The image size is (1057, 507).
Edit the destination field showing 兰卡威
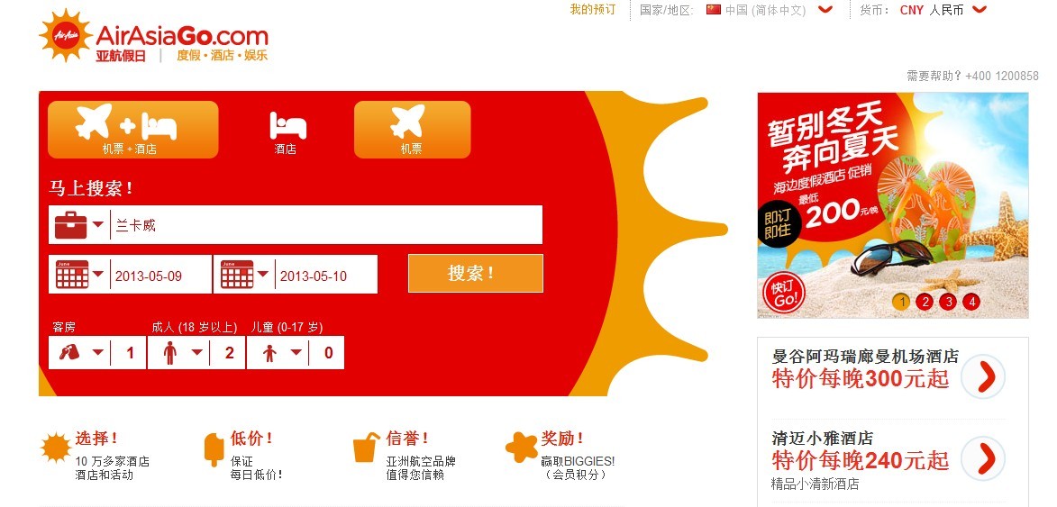click(x=326, y=225)
